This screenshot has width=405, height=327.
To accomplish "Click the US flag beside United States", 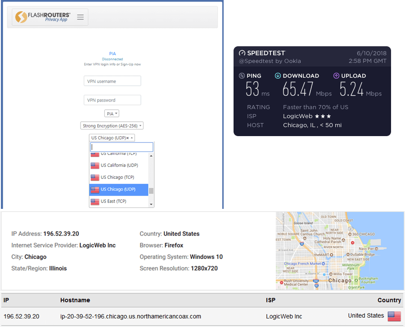I will point(394,316).
